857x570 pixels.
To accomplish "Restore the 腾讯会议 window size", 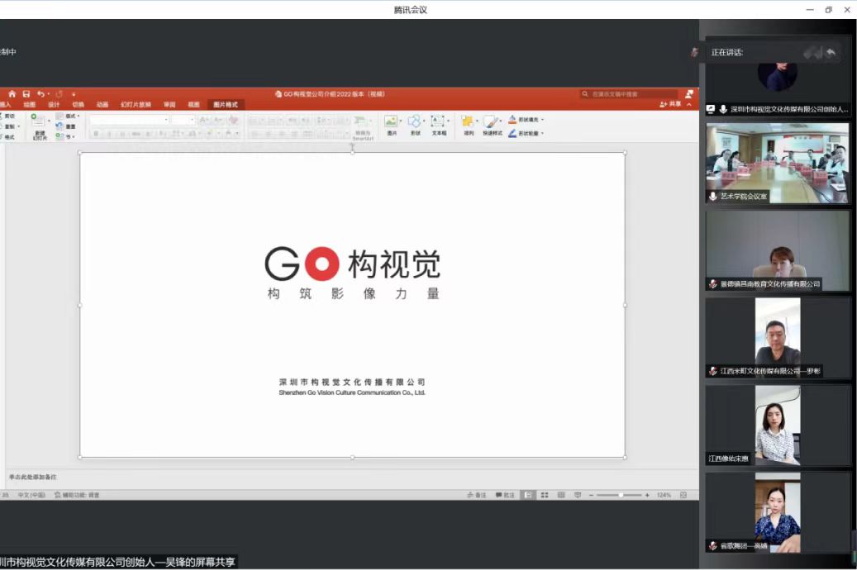I will pos(829,10).
